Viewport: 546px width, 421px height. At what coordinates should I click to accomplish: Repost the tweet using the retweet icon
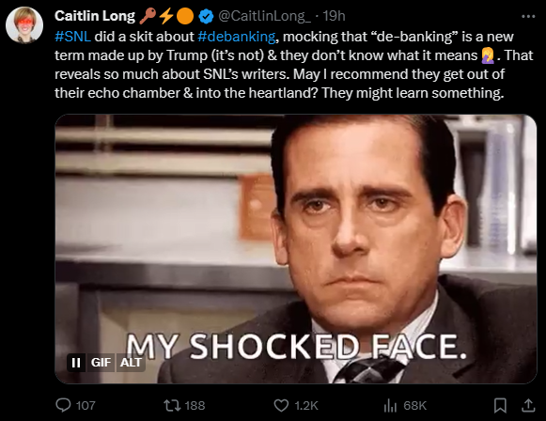point(172,405)
